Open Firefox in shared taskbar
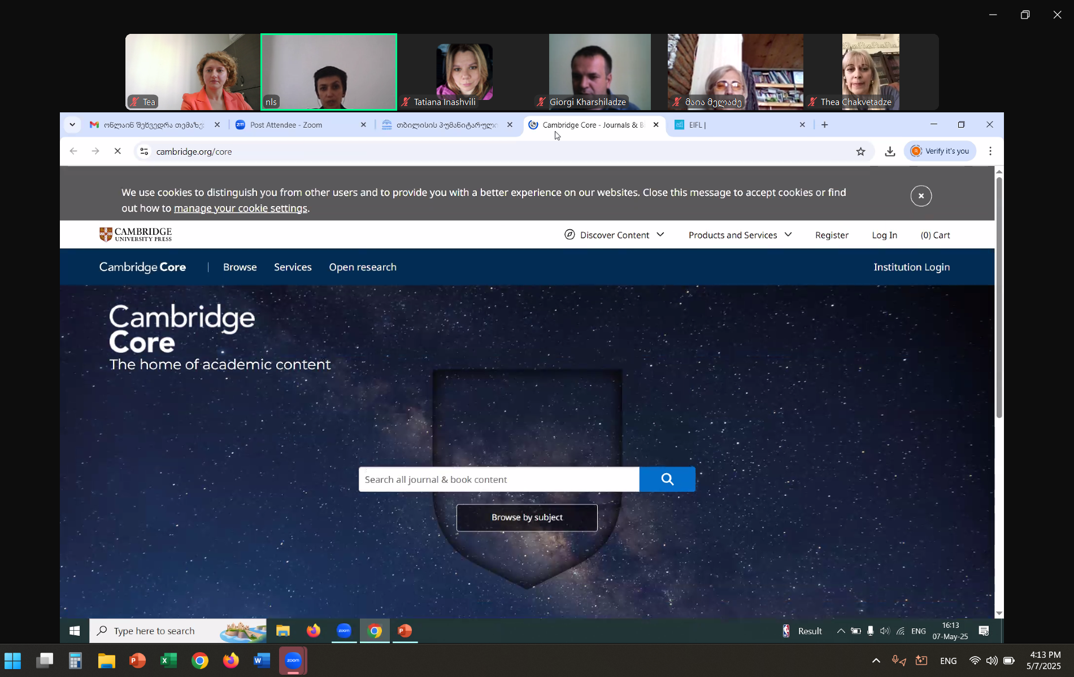This screenshot has width=1074, height=677. click(x=314, y=631)
